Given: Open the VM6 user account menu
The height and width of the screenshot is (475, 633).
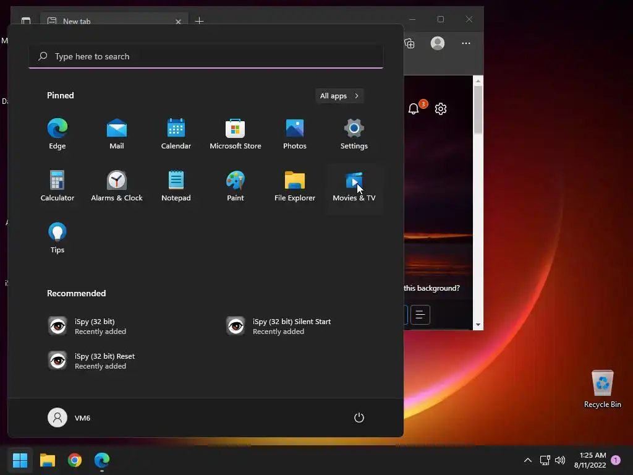Looking at the screenshot, I should (69, 417).
